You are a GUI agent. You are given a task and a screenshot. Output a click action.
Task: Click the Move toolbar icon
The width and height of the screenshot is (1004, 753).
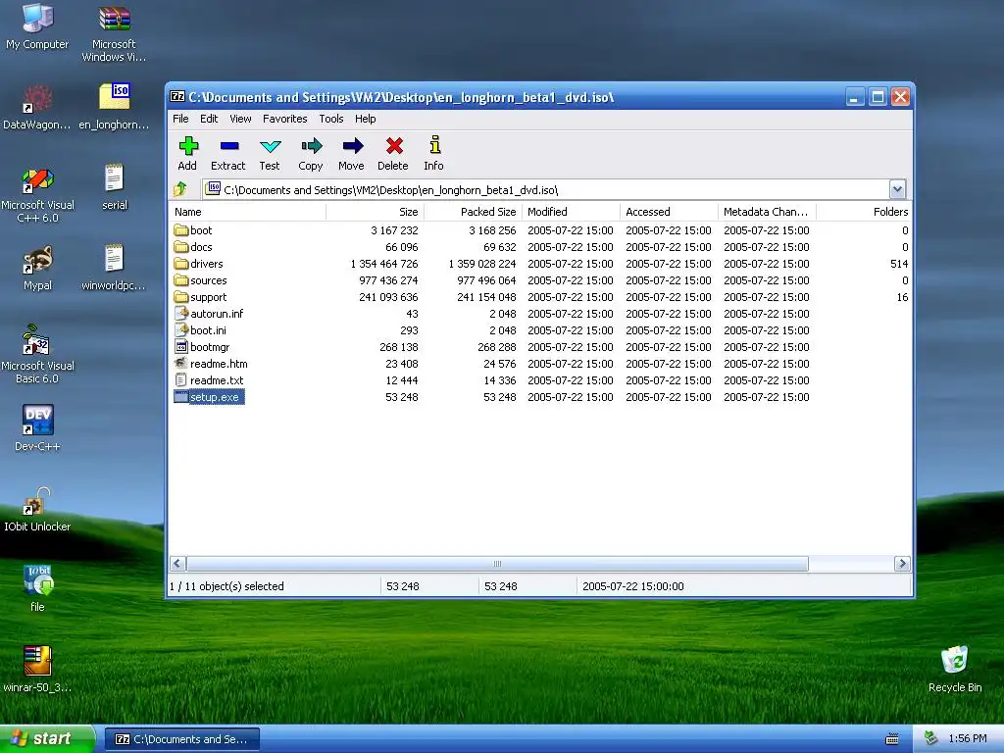[x=352, y=147]
